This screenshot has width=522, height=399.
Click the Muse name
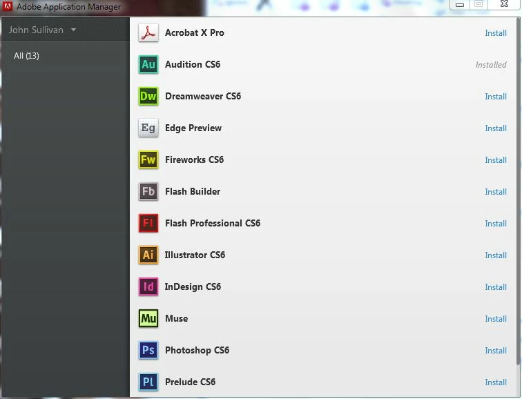[x=176, y=318]
